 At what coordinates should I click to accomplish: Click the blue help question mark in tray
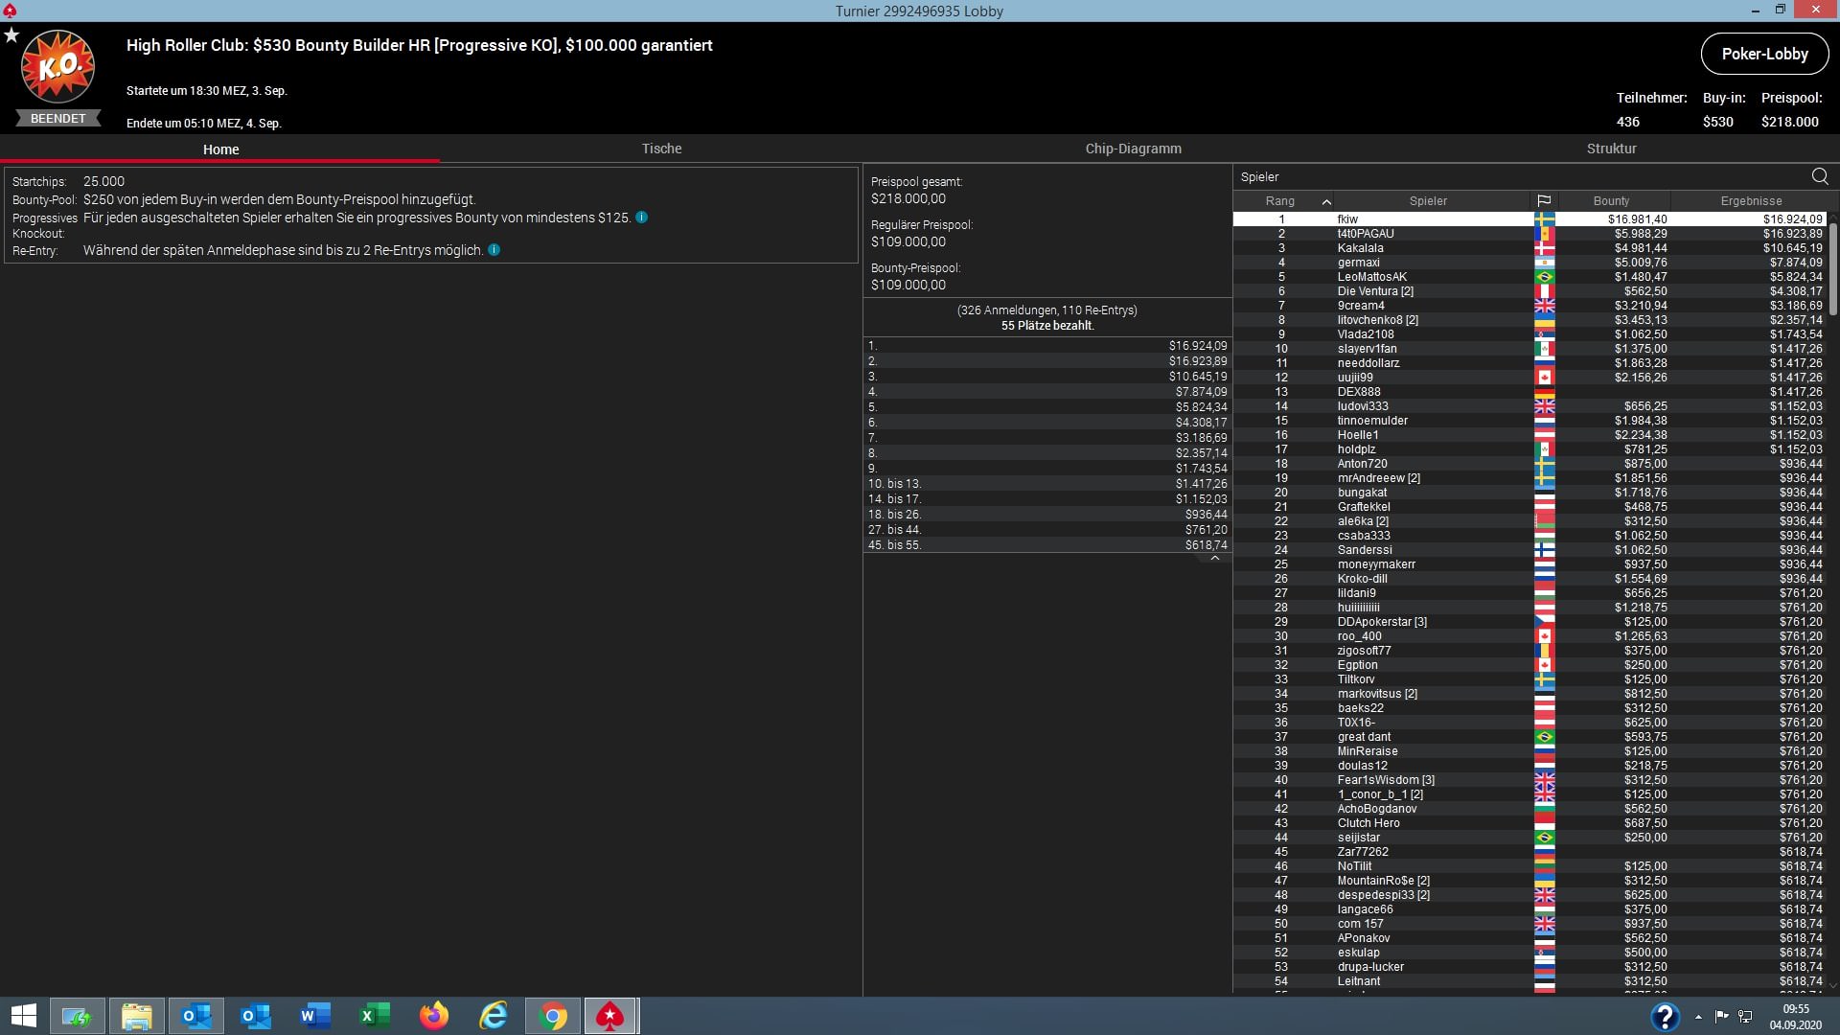coord(1665,1017)
